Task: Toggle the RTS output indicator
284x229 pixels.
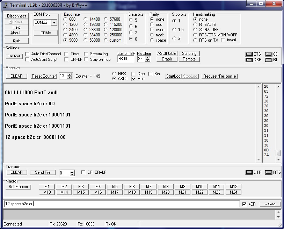Action: point(268,172)
